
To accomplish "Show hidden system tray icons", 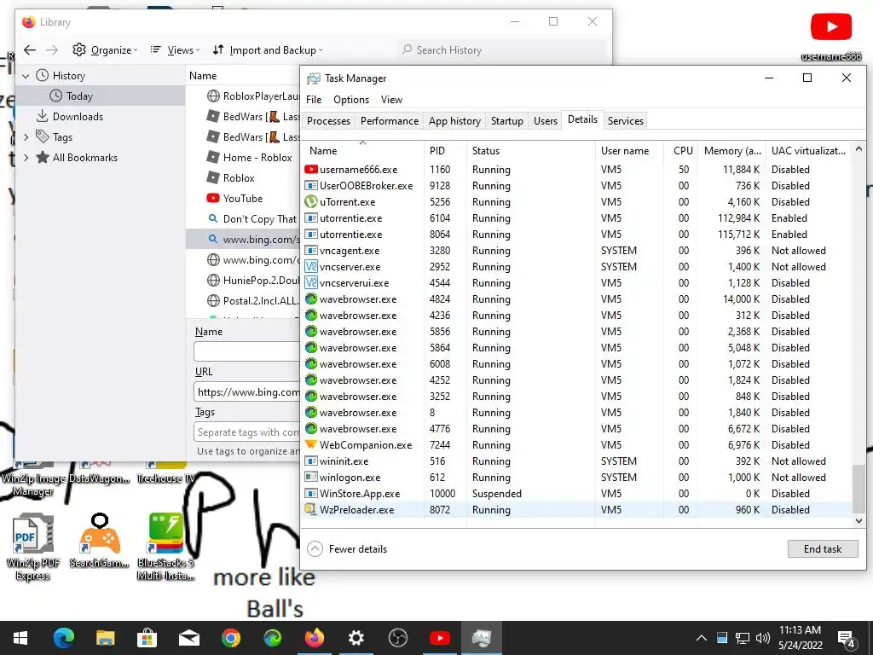I will coord(702,638).
